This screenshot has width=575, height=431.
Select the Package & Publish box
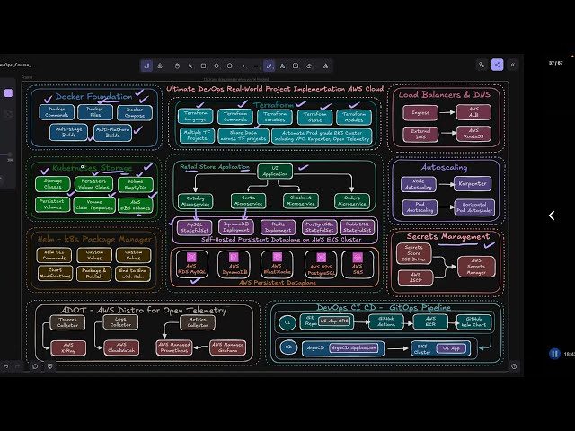pos(93,274)
